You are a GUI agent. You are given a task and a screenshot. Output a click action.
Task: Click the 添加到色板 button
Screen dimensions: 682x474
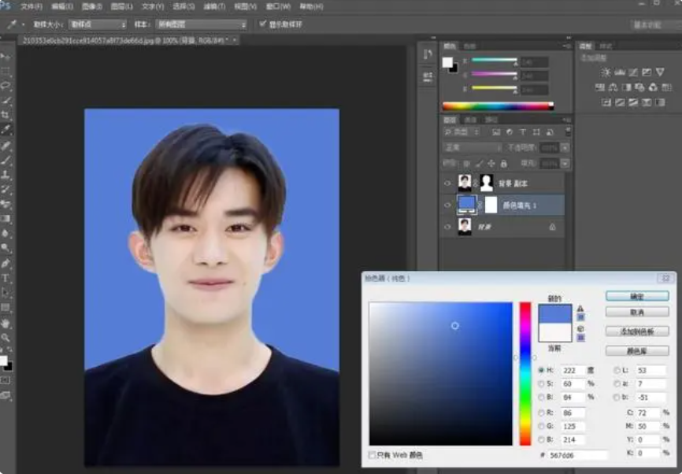click(x=637, y=331)
